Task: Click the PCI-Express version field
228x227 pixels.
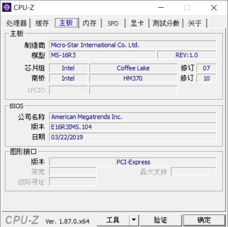Action: 133,162
